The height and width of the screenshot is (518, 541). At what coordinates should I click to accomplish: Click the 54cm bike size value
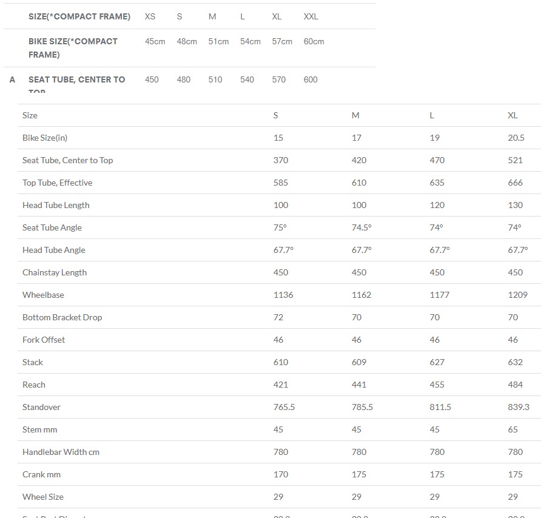pyautogui.click(x=250, y=41)
